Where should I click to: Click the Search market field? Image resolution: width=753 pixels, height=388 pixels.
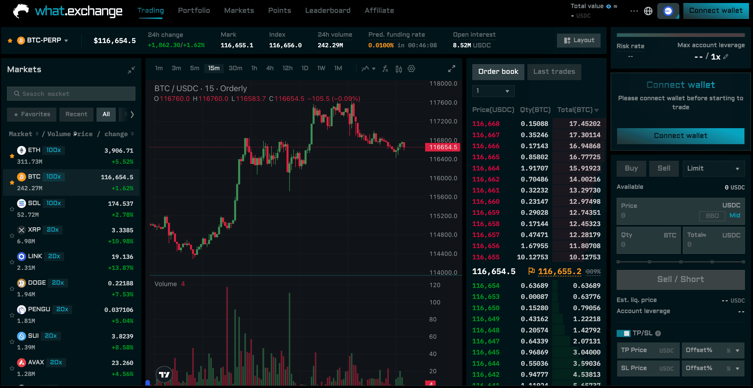pyautogui.click(x=71, y=94)
